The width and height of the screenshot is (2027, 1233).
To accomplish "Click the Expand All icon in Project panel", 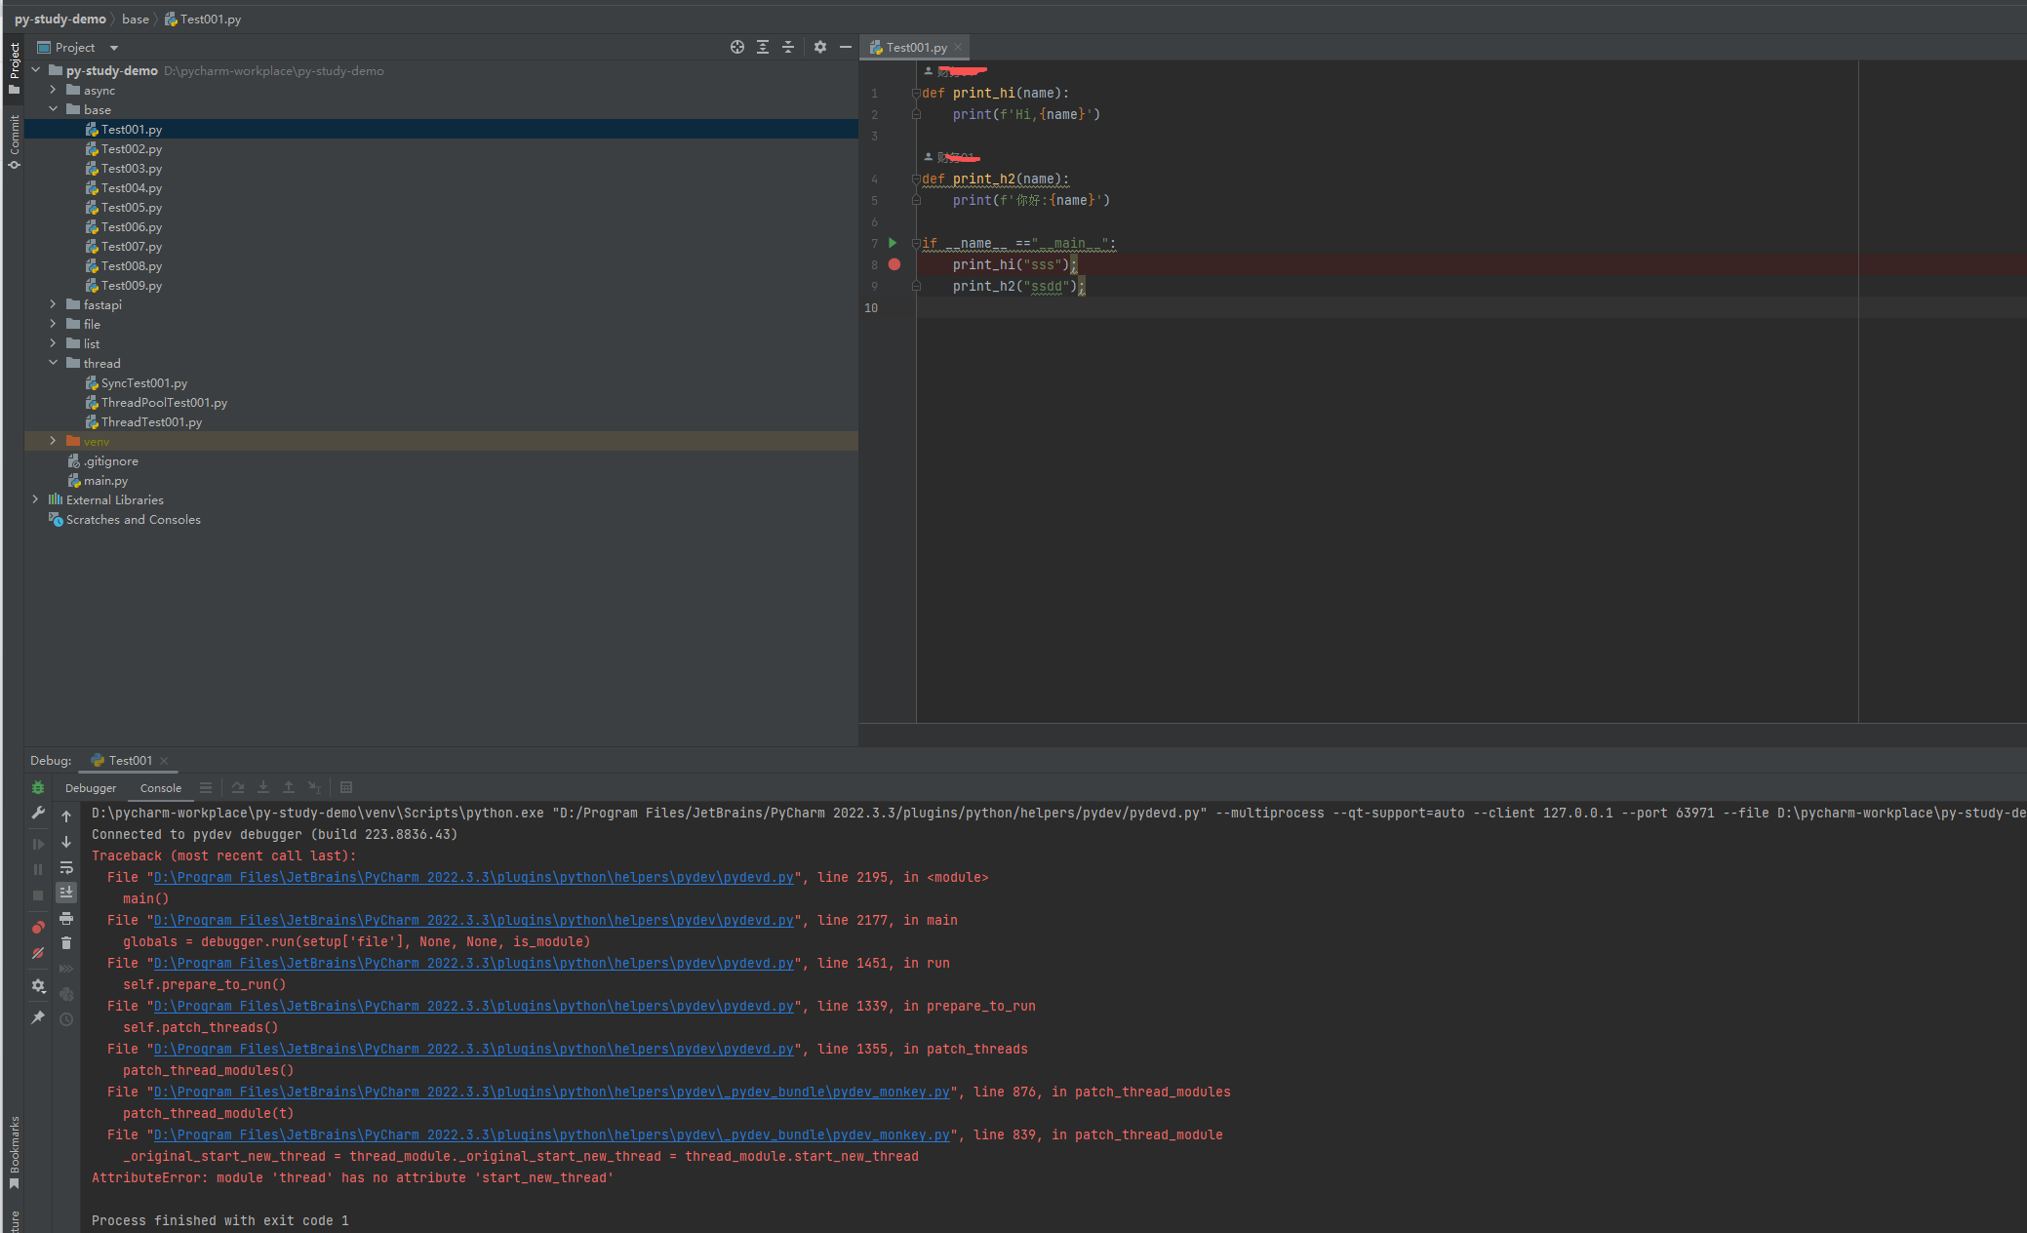I will [763, 47].
